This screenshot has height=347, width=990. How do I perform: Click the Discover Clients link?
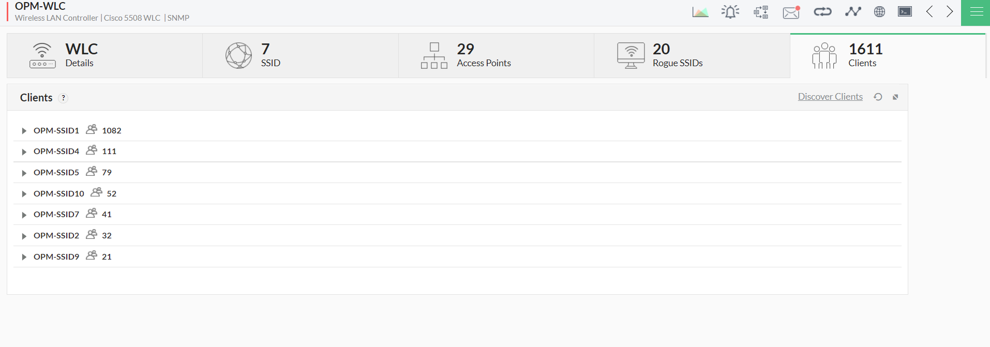point(830,97)
